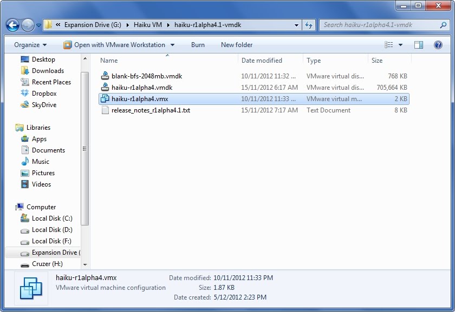The height and width of the screenshot is (312, 455).
Task: Type in the Search haiku-r1alpha4.1-vmdk box
Action: pos(382,25)
